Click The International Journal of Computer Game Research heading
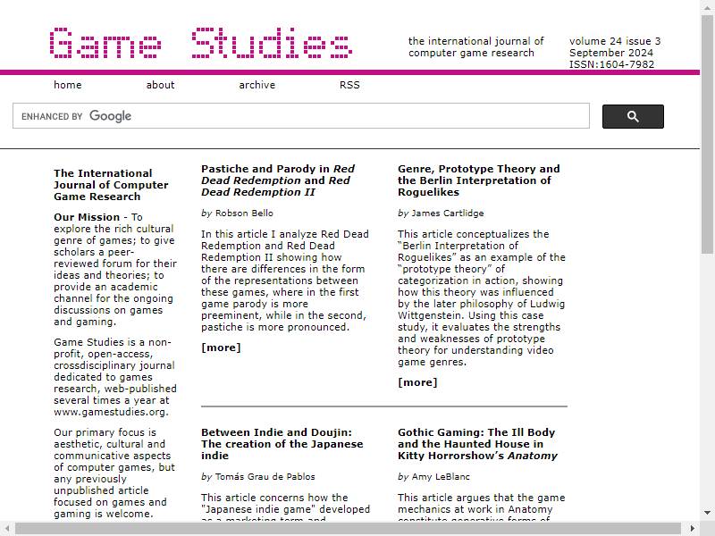Screen dimensions: 715x536 (111, 185)
